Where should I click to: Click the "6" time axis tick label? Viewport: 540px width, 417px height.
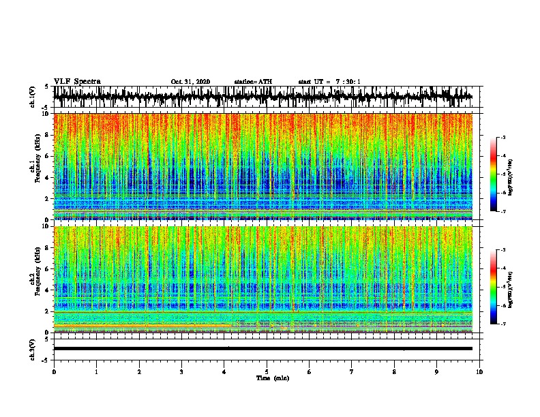click(310, 371)
